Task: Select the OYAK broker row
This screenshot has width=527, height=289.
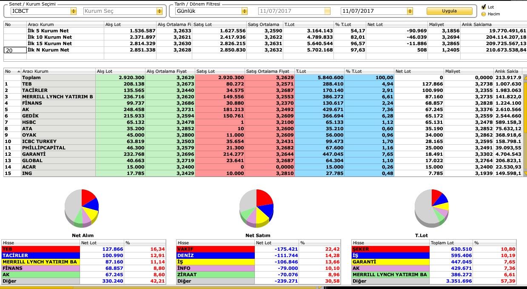Action: pyautogui.click(x=263, y=135)
